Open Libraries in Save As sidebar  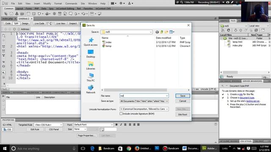tap(91, 66)
